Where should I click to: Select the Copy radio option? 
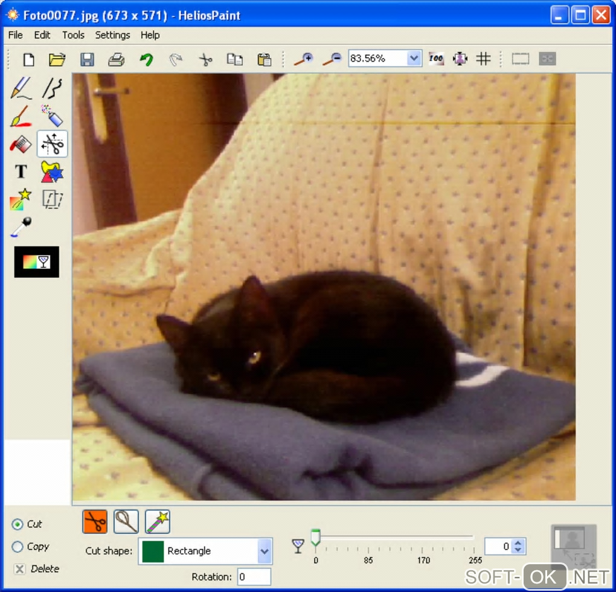tap(18, 547)
